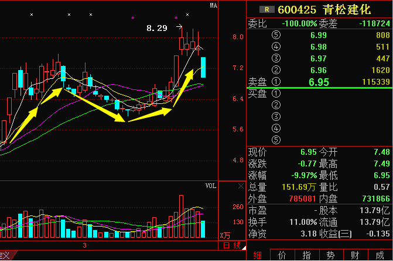Select the 财 financials tab
Screen dimensions: 393x261
pos(356,255)
